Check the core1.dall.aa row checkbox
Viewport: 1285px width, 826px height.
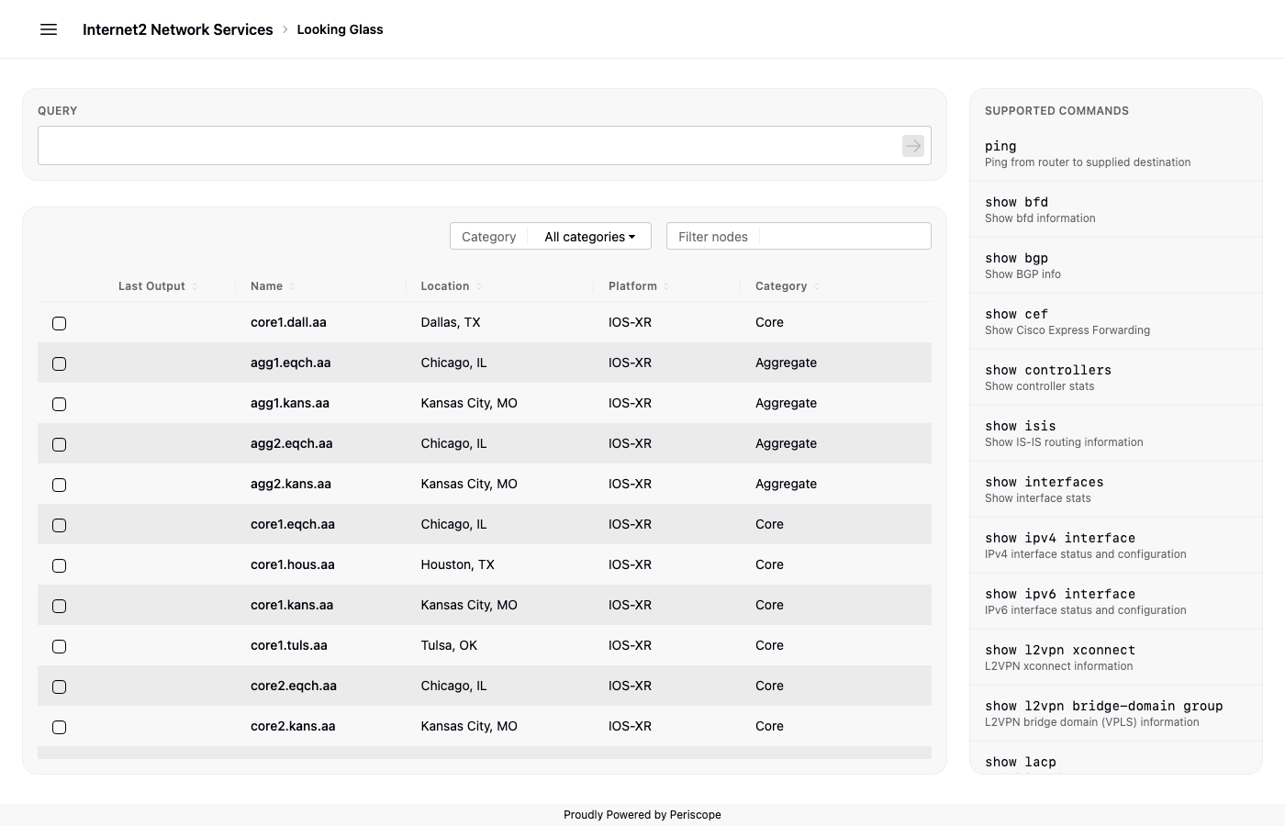60,323
